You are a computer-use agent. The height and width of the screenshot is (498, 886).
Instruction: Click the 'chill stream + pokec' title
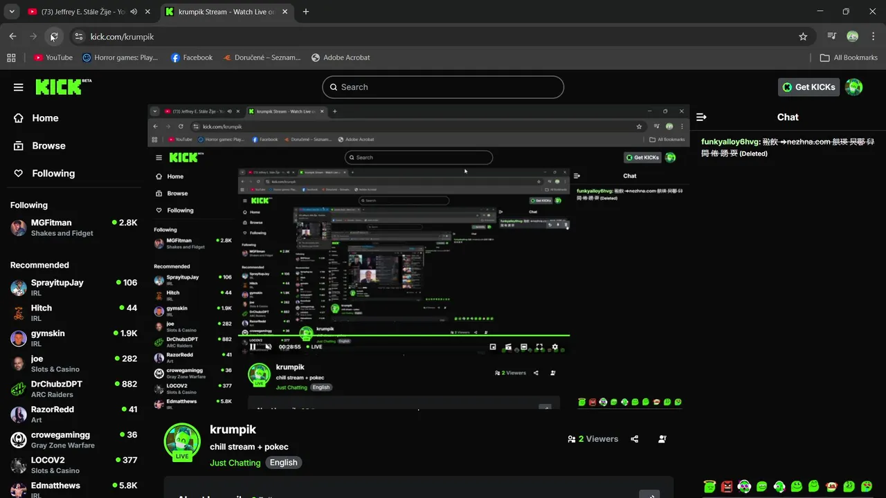[x=249, y=447]
